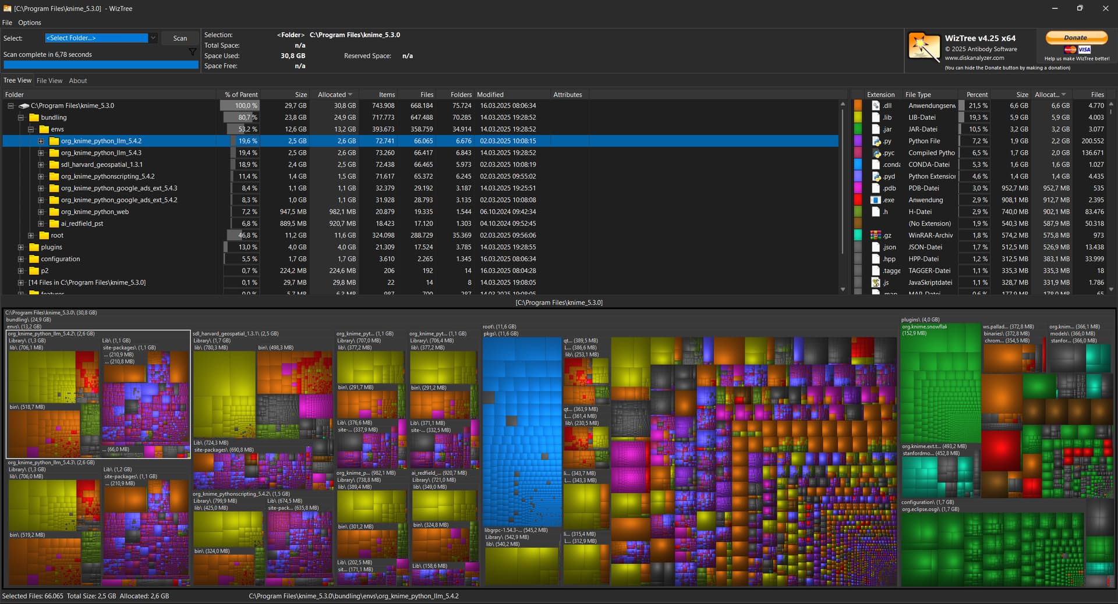Click the .pdb file icon
Screen dimensions: 1118x604
click(x=875, y=189)
